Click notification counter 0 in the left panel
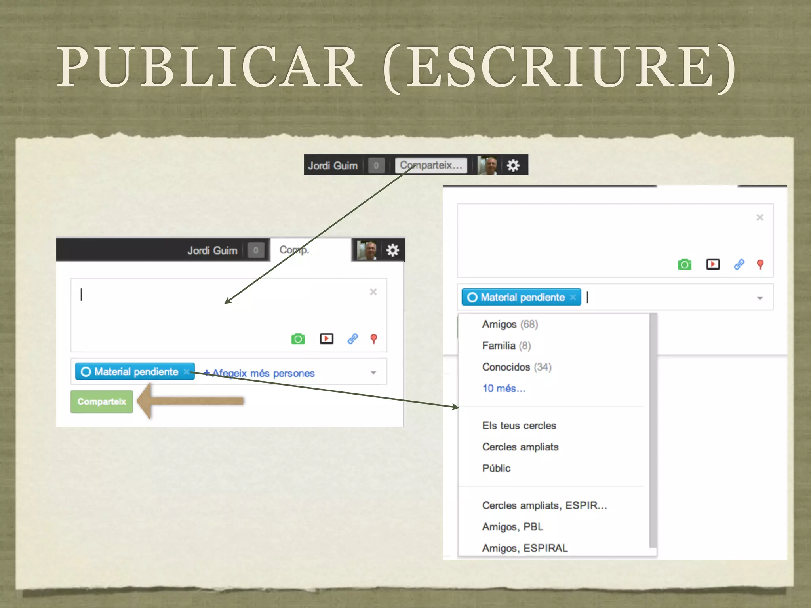This screenshot has width=811, height=608. pos(256,250)
